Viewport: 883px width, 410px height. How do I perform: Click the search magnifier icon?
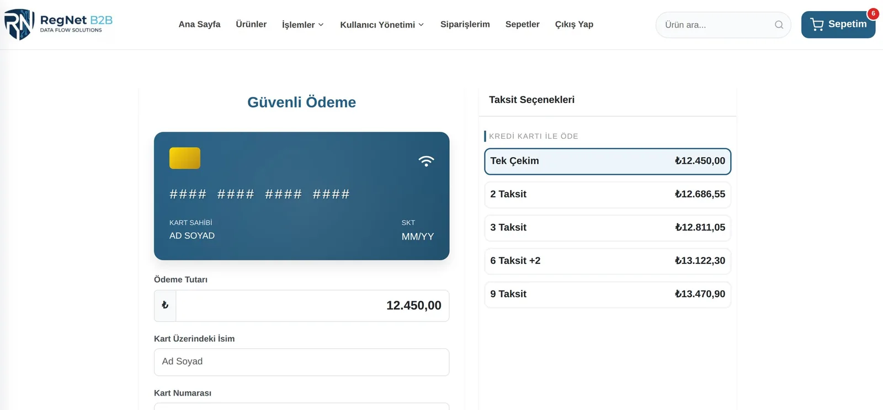click(x=779, y=25)
